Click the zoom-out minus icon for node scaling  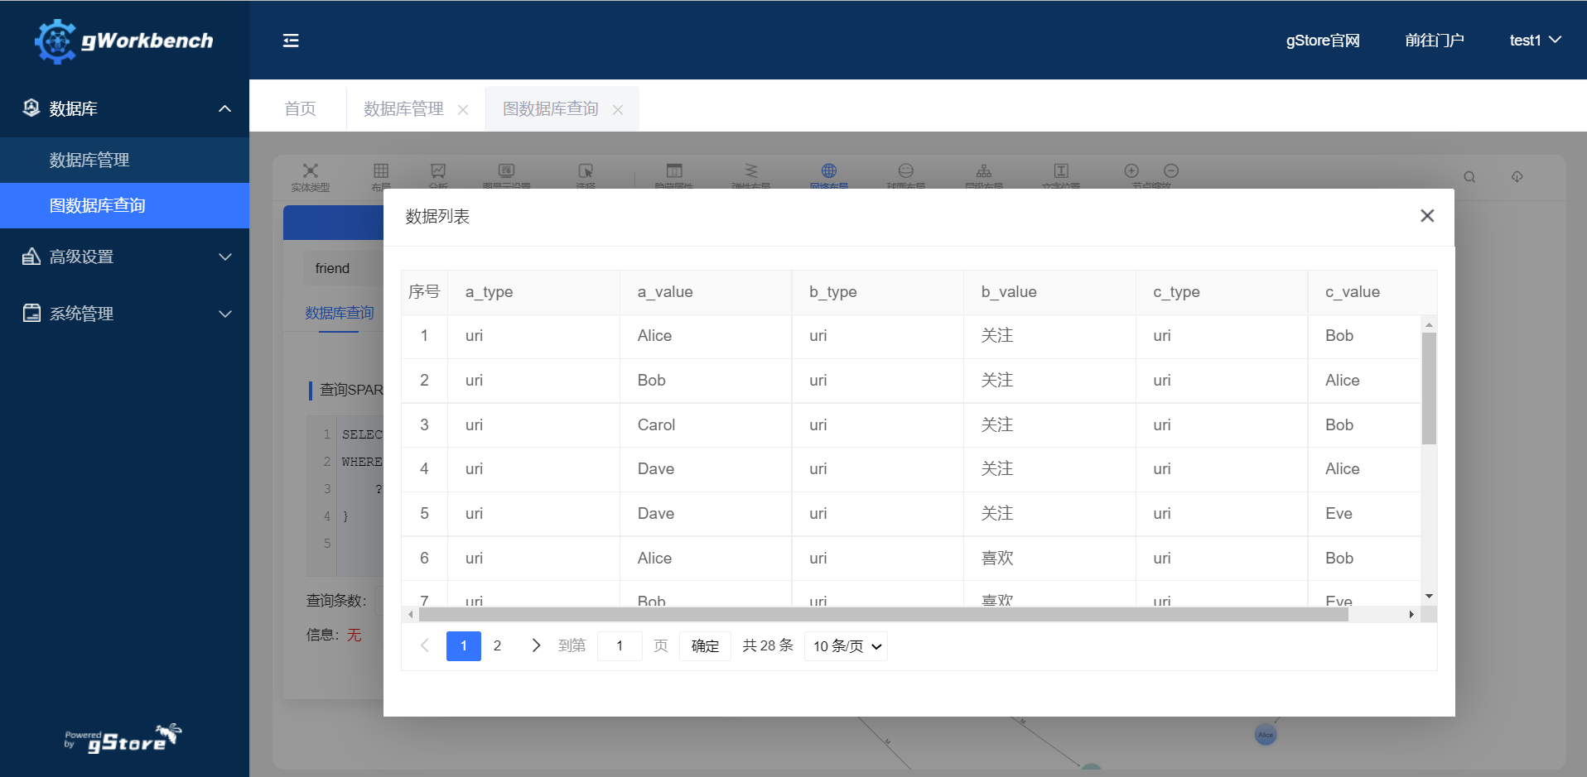(1170, 170)
